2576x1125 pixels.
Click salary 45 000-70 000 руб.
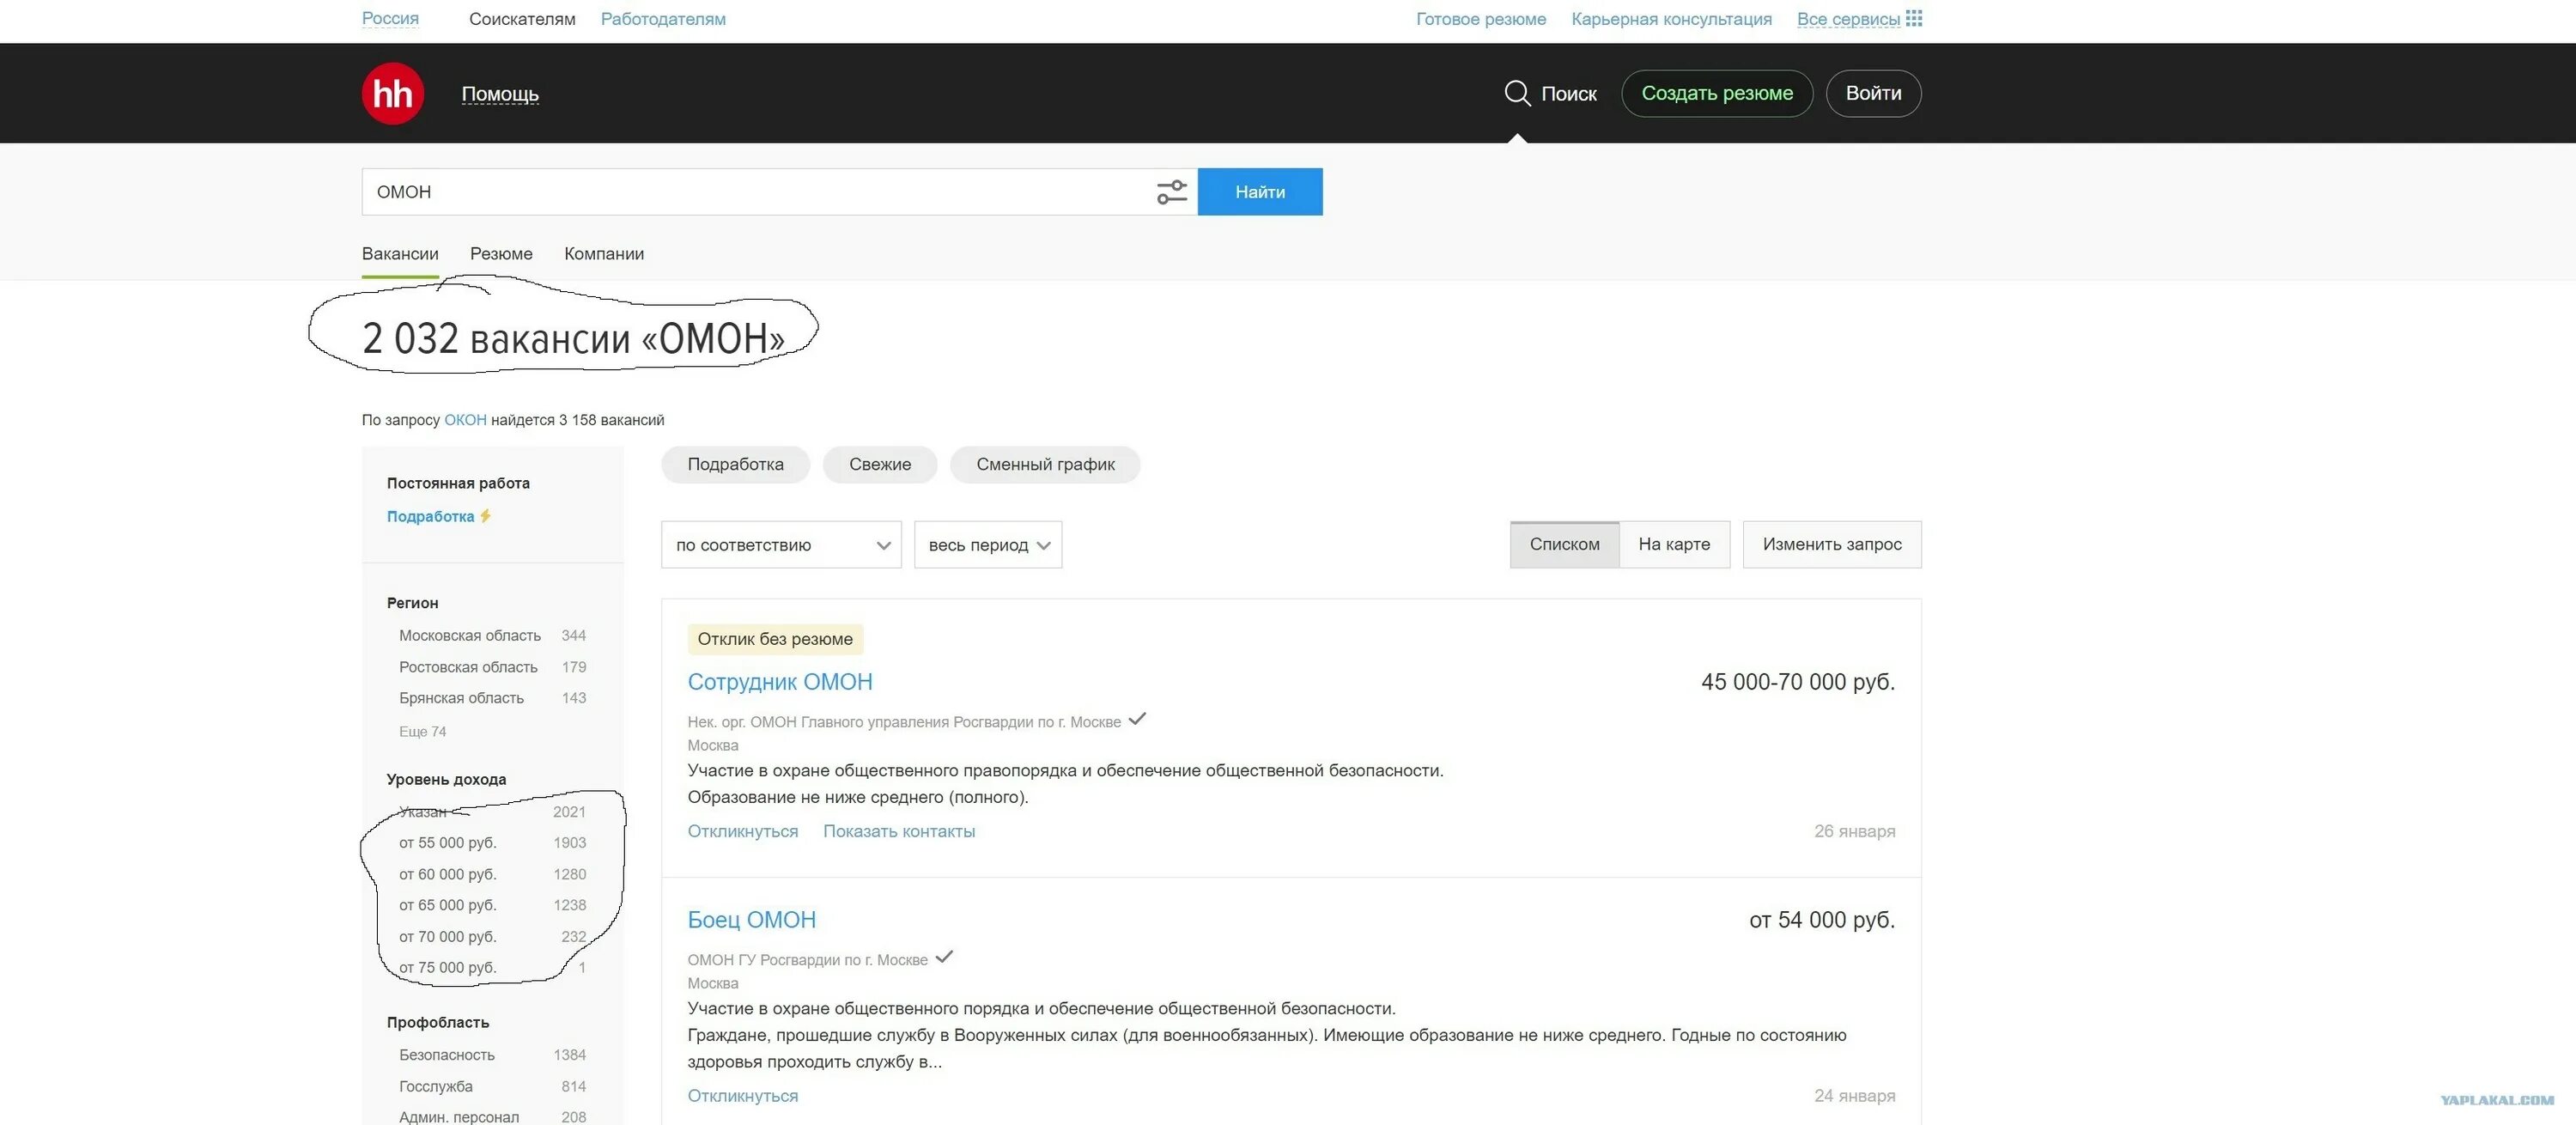[x=1798, y=682]
